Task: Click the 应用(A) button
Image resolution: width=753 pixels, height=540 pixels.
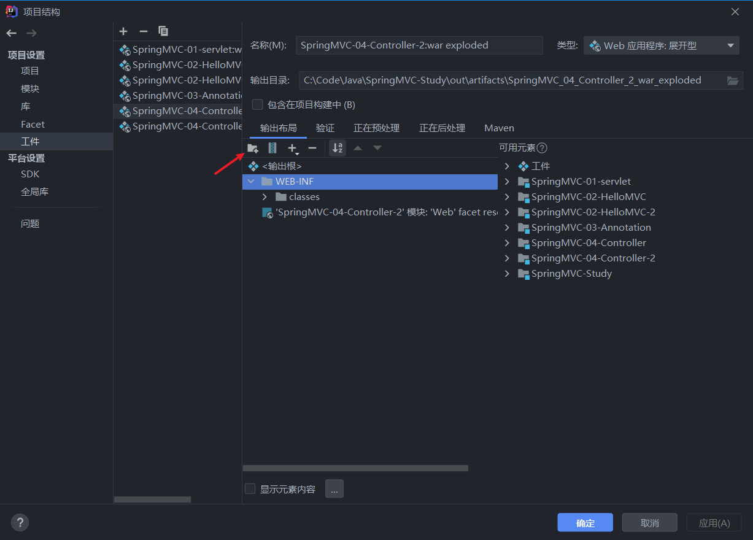Action: click(714, 523)
